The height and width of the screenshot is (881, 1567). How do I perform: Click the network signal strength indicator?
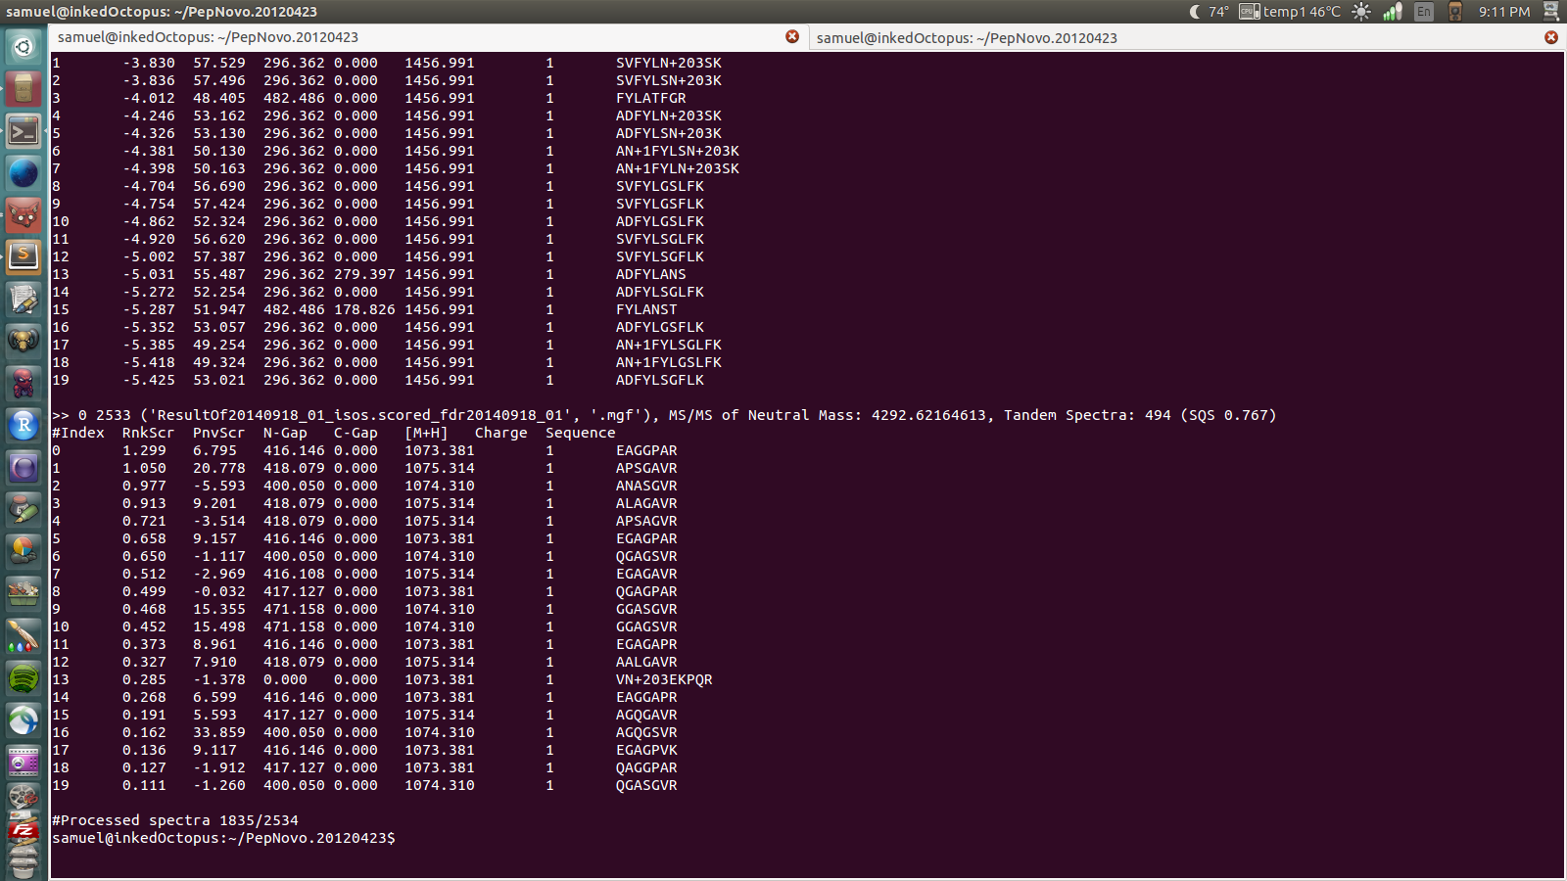pyautogui.click(x=1393, y=12)
